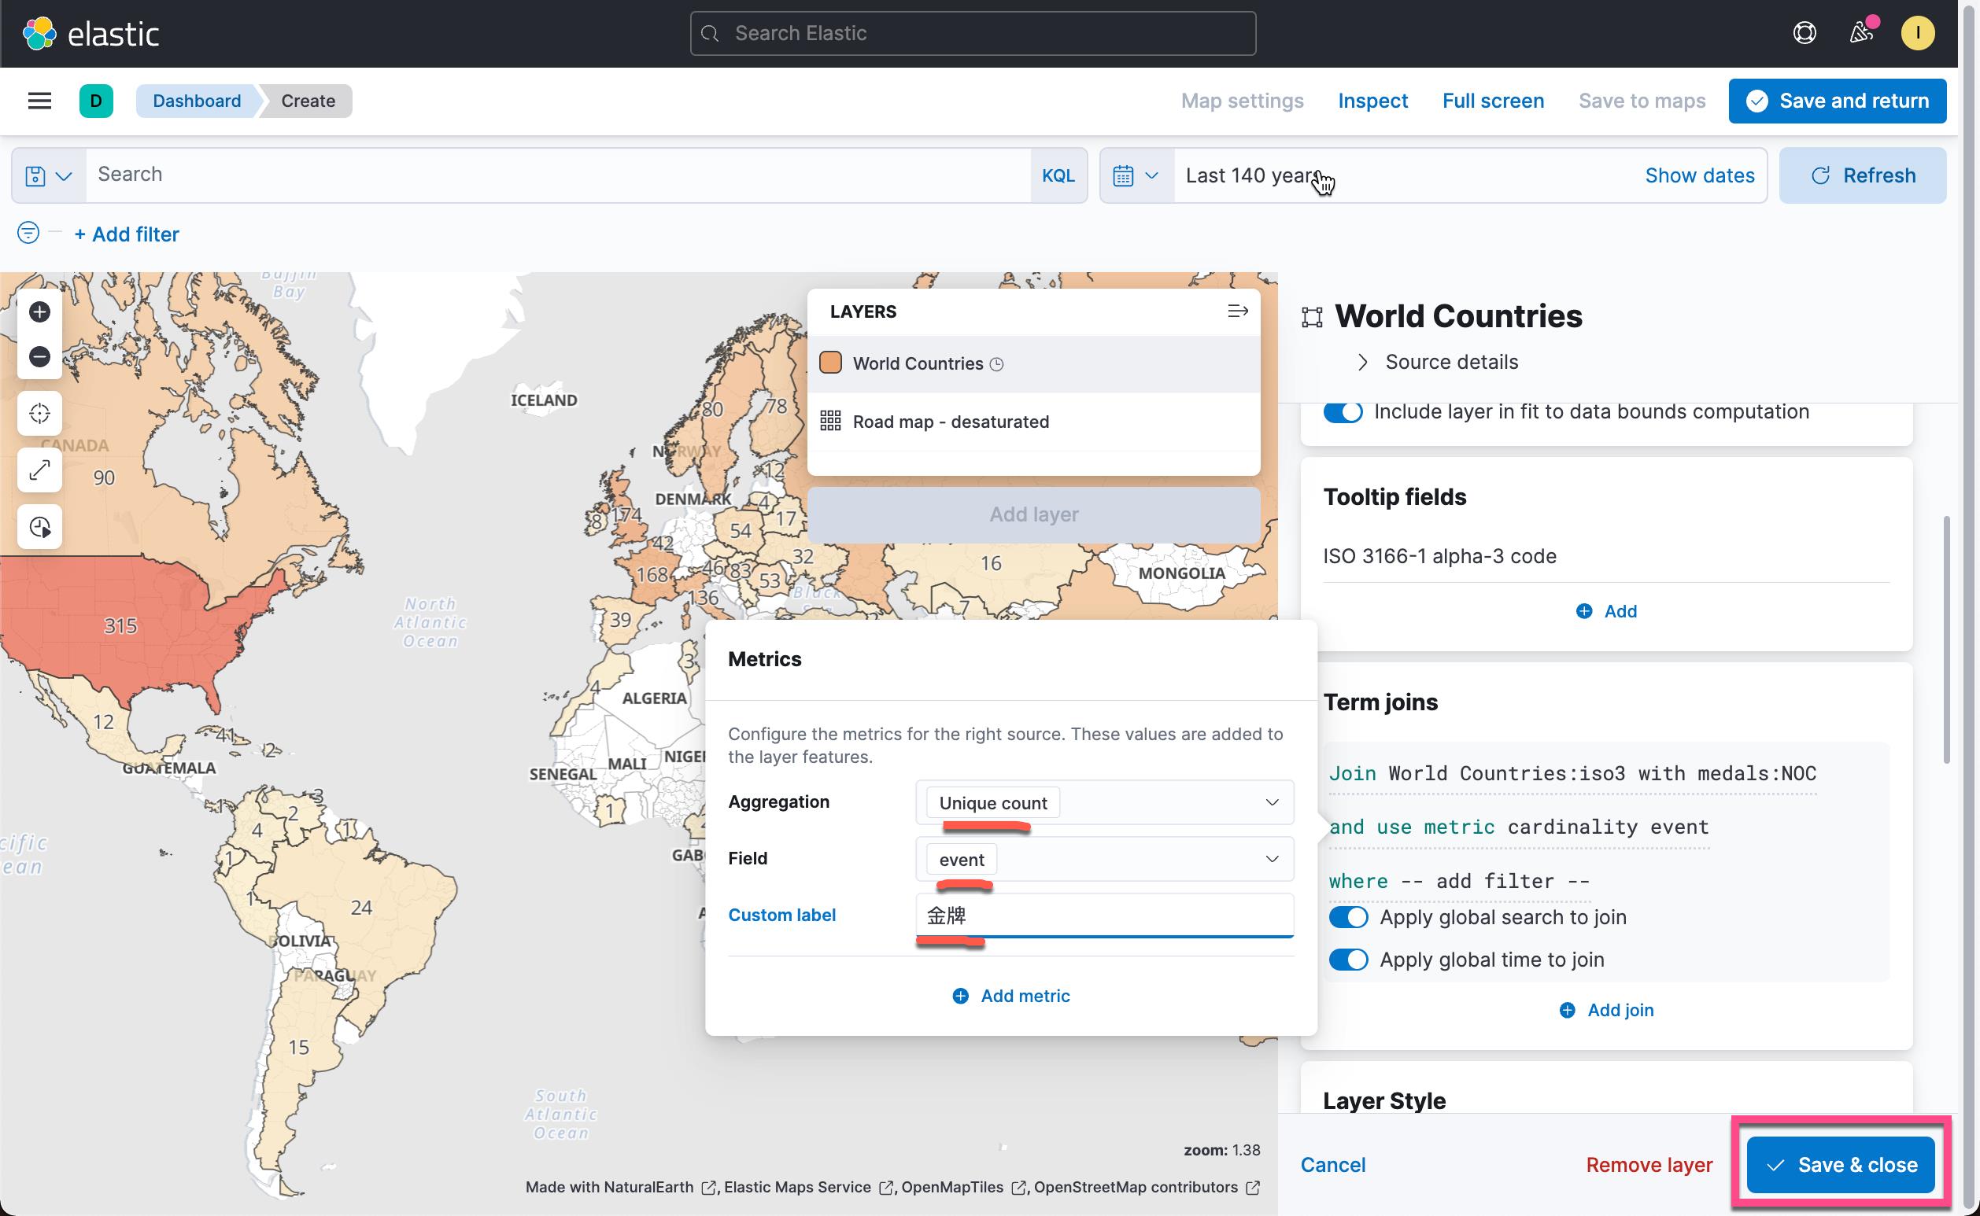Click the layer settings panel scrollbar

1946,639
